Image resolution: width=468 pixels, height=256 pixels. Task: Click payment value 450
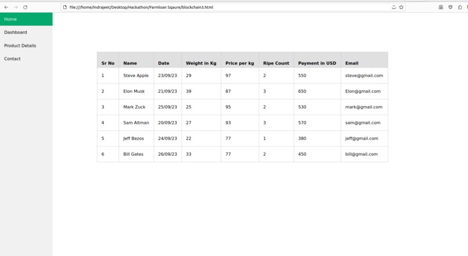click(x=302, y=154)
